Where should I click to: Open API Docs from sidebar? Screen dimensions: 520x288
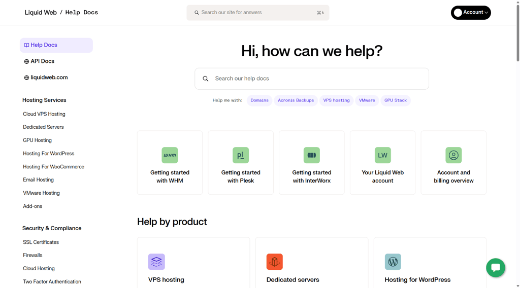[x=43, y=61]
